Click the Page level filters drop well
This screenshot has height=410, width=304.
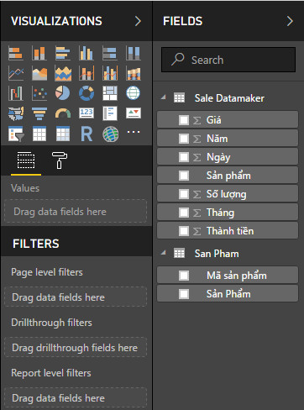click(x=76, y=297)
